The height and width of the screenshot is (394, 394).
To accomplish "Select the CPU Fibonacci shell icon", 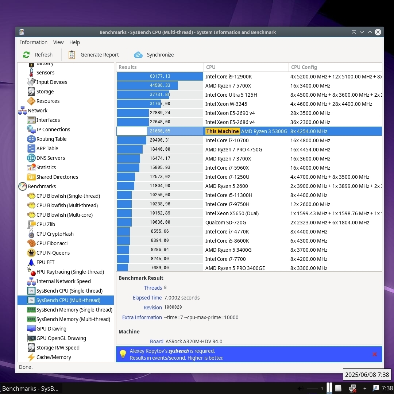I will [31, 243].
